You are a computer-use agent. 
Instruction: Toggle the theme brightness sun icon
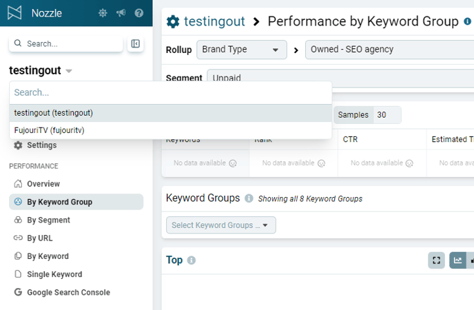pyautogui.click(x=103, y=13)
